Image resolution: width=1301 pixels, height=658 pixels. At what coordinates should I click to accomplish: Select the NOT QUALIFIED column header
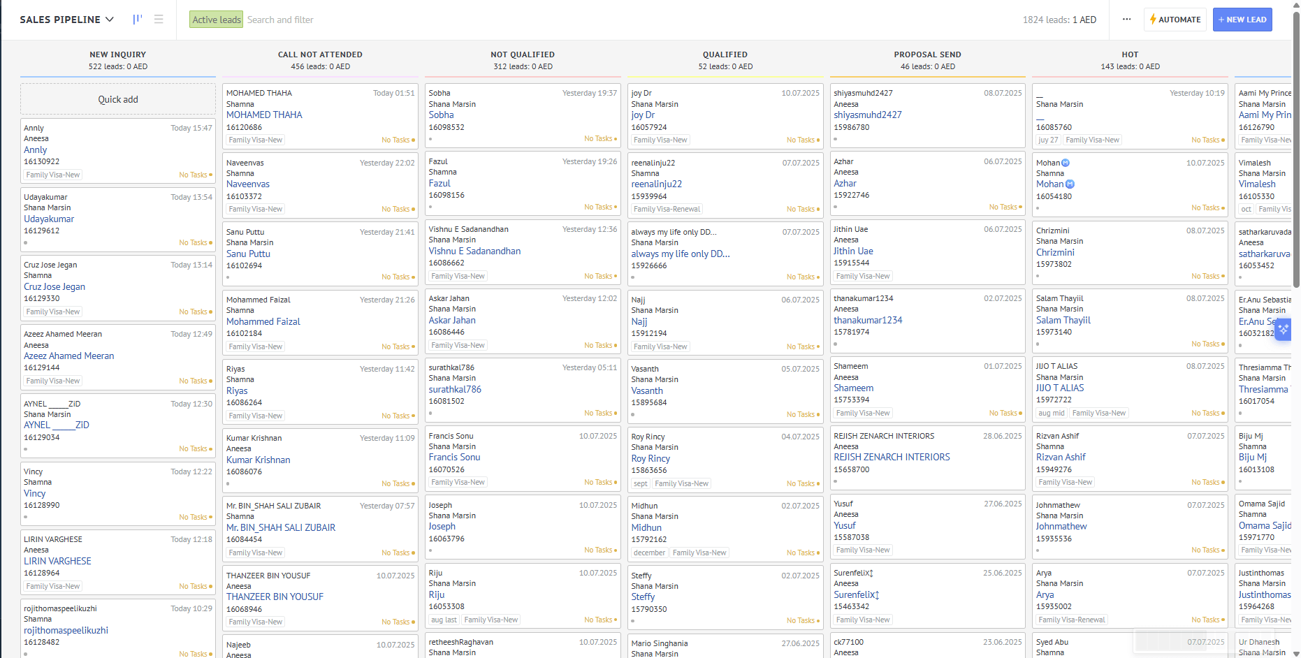pyautogui.click(x=523, y=54)
